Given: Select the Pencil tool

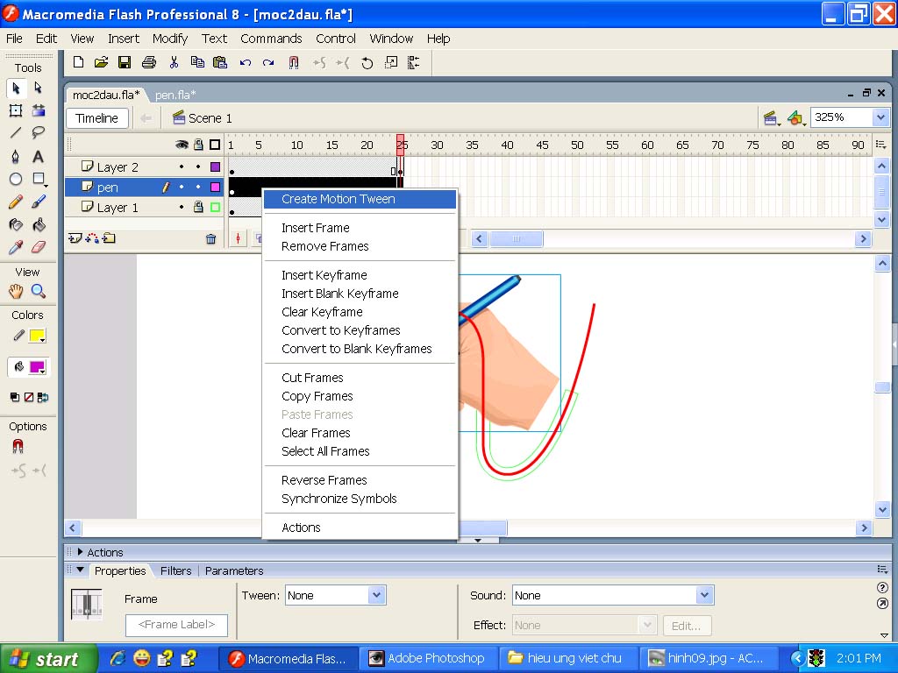Looking at the screenshot, I should coord(16,202).
